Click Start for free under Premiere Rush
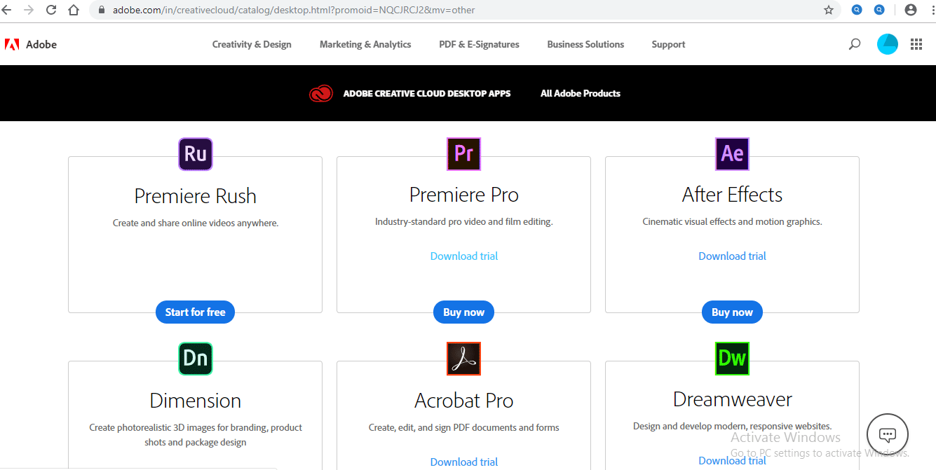Image resolution: width=936 pixels, height=470 pixels. 195,312
